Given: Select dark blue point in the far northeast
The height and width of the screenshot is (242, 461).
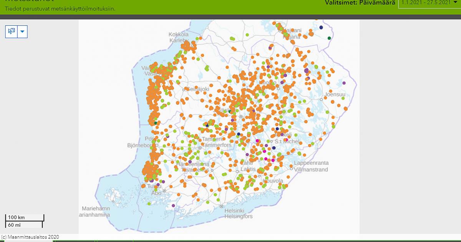Looking at the screenshot, I should (x=321, y=27).
